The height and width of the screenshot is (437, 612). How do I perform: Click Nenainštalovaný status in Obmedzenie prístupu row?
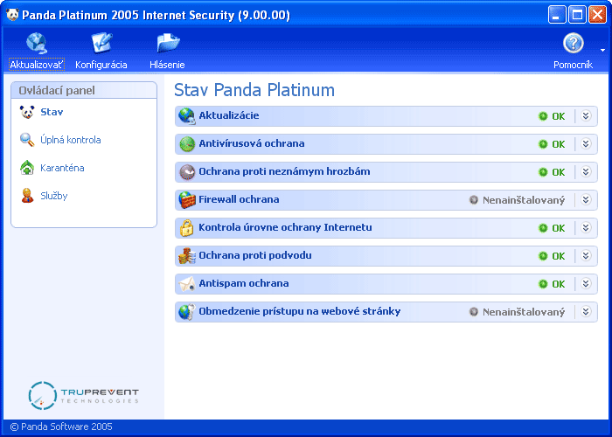click(x=524, y=312)
